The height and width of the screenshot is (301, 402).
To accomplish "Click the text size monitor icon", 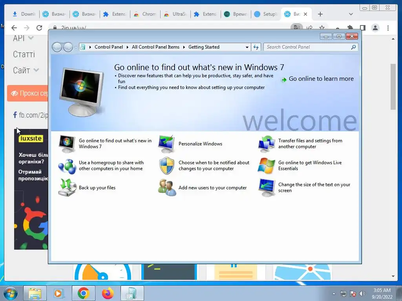I will click(x=267, y=188).
